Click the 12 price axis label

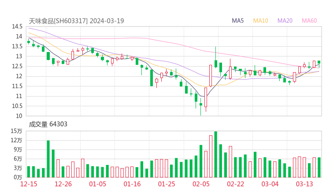[x=19, y=76]
